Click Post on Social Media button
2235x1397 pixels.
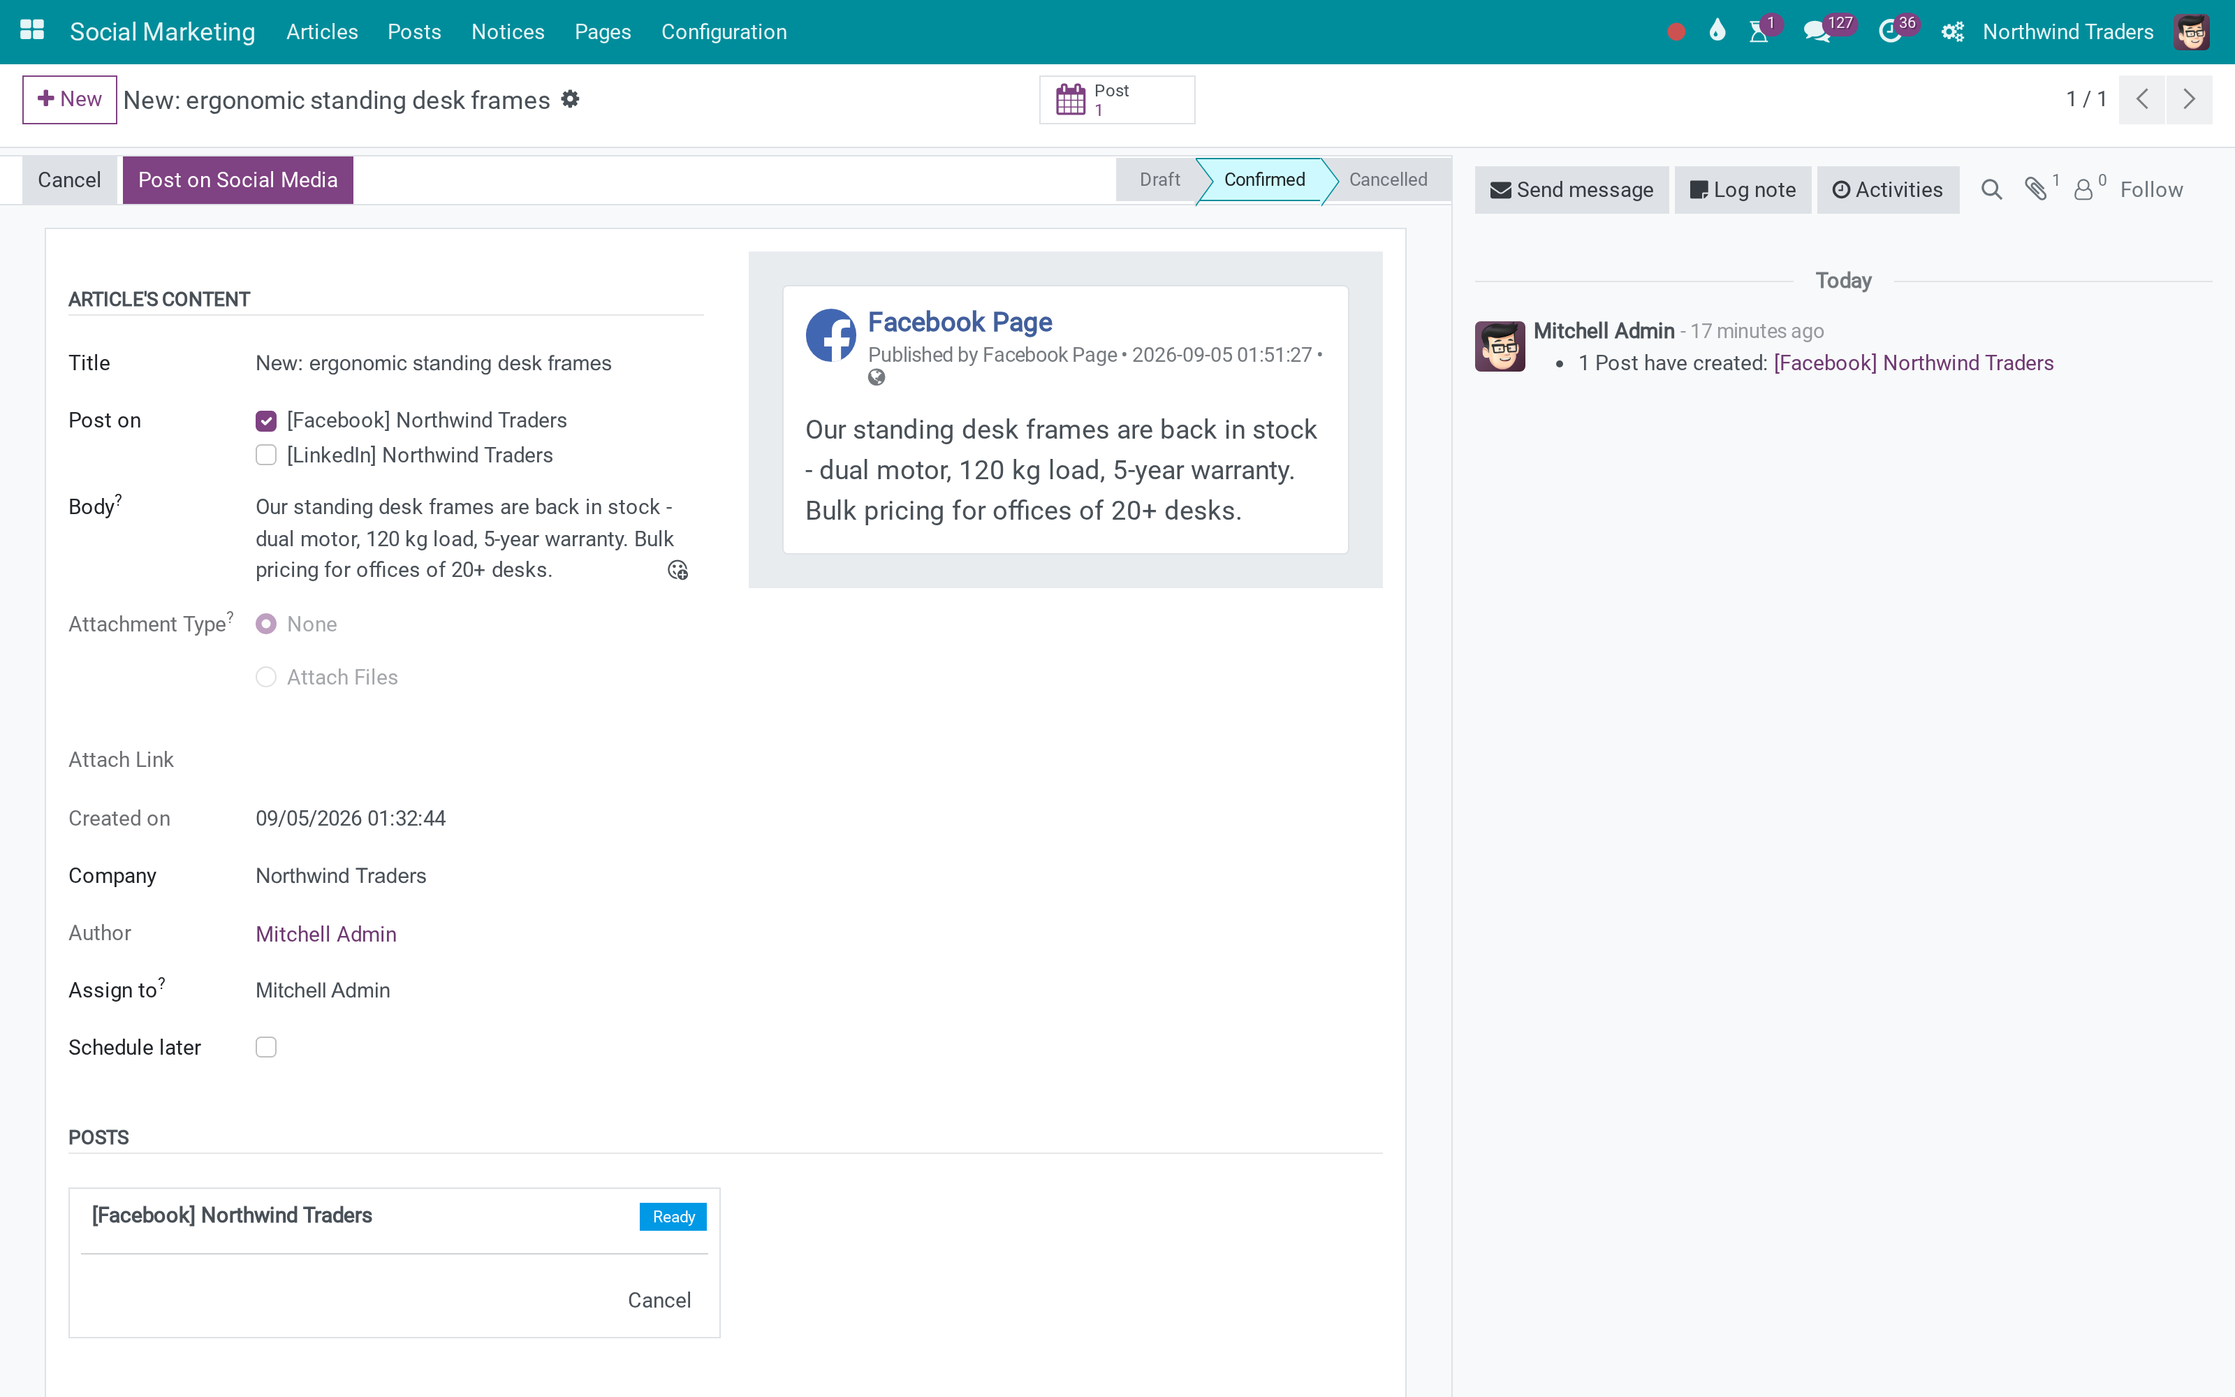238,180
